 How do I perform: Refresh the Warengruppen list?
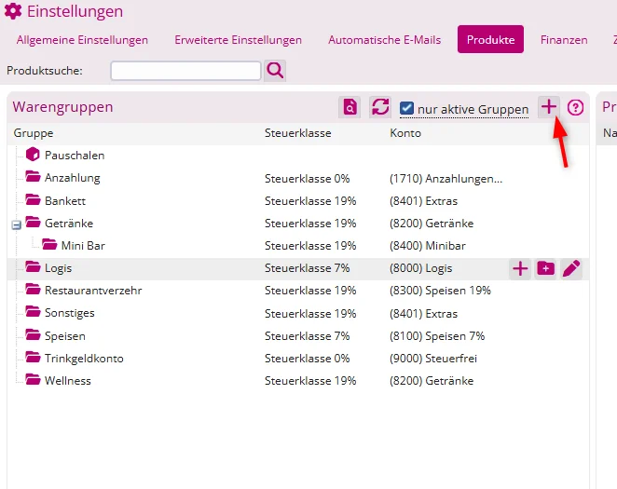coord(380,107)
